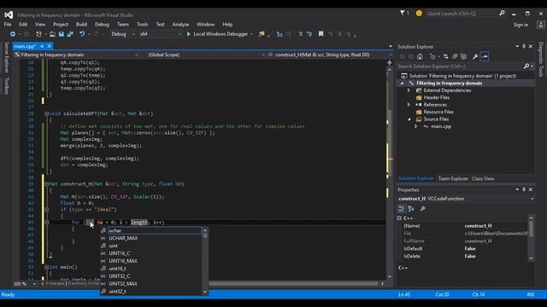Expand the main.cpp tree node
547x307 pixels.
point(416,127)
